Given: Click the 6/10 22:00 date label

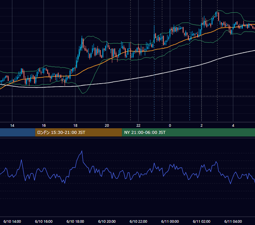Looking at the screenshot, I should 138,221.
